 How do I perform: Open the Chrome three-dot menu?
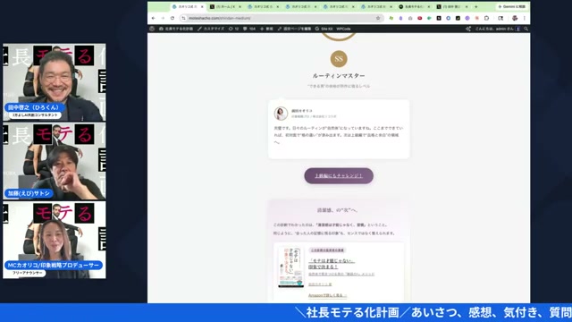click(525, 18)
